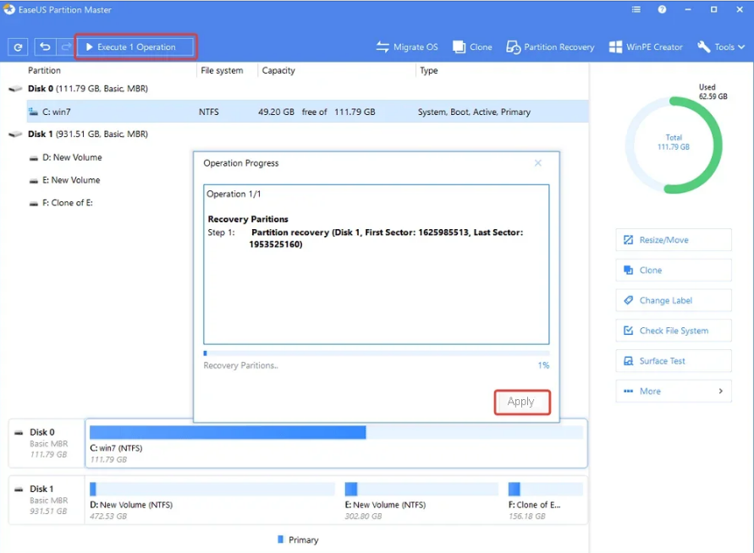
Task: Click Apply in the Operation Progress dialog
Action: click(x=521, y=402)
